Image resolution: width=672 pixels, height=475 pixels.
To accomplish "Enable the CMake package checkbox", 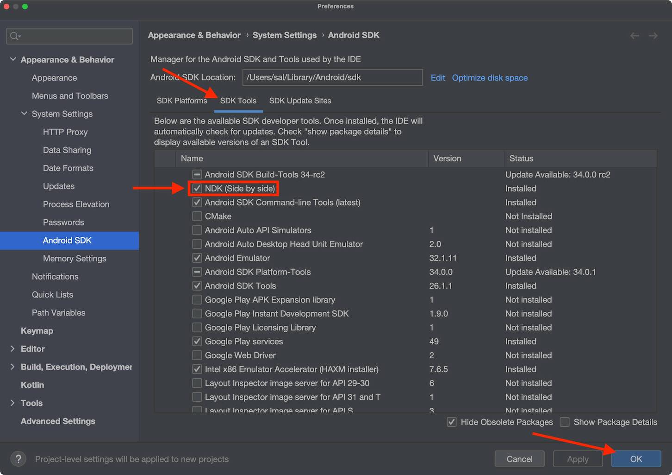I will [197, 216].
